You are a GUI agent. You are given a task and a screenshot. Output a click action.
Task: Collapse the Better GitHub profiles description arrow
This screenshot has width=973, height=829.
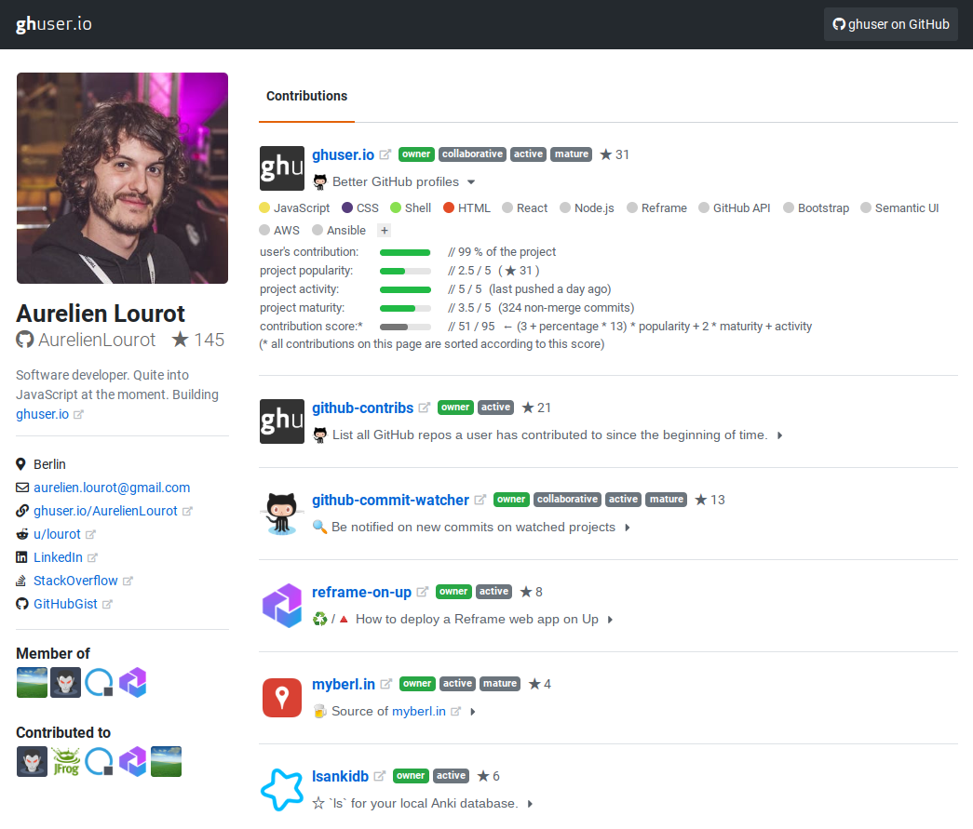[471, 182]
